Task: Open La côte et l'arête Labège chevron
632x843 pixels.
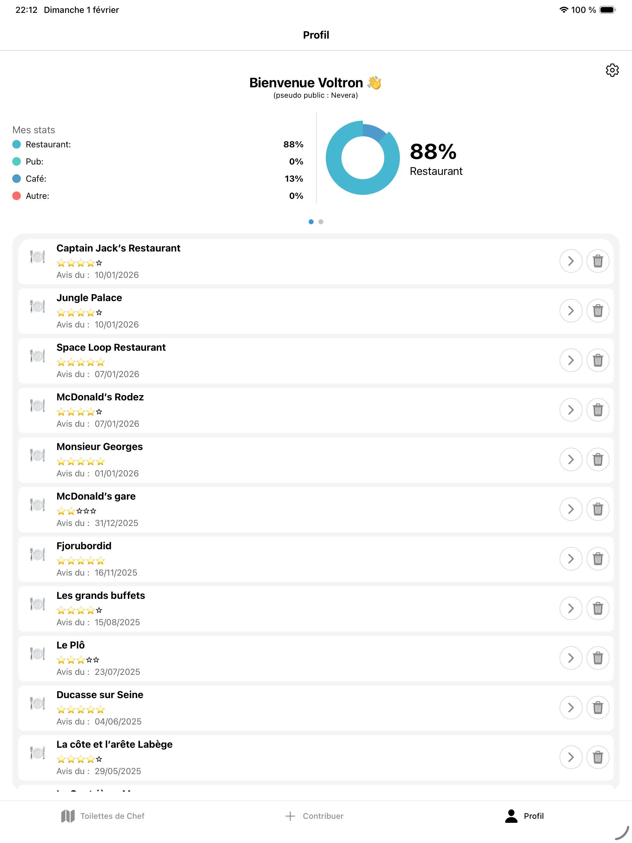Action: click(571, 757)
